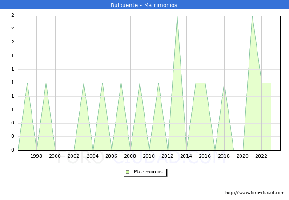289x200 pixels.
Task: Select the 2004 x-axis label
Action: pyautogui.click(x=92, y=156)
